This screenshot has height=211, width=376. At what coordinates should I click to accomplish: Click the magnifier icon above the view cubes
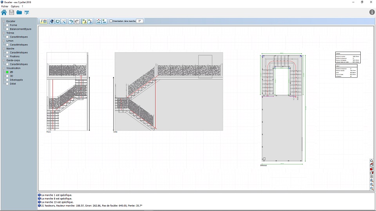click(x=372, y=161)
